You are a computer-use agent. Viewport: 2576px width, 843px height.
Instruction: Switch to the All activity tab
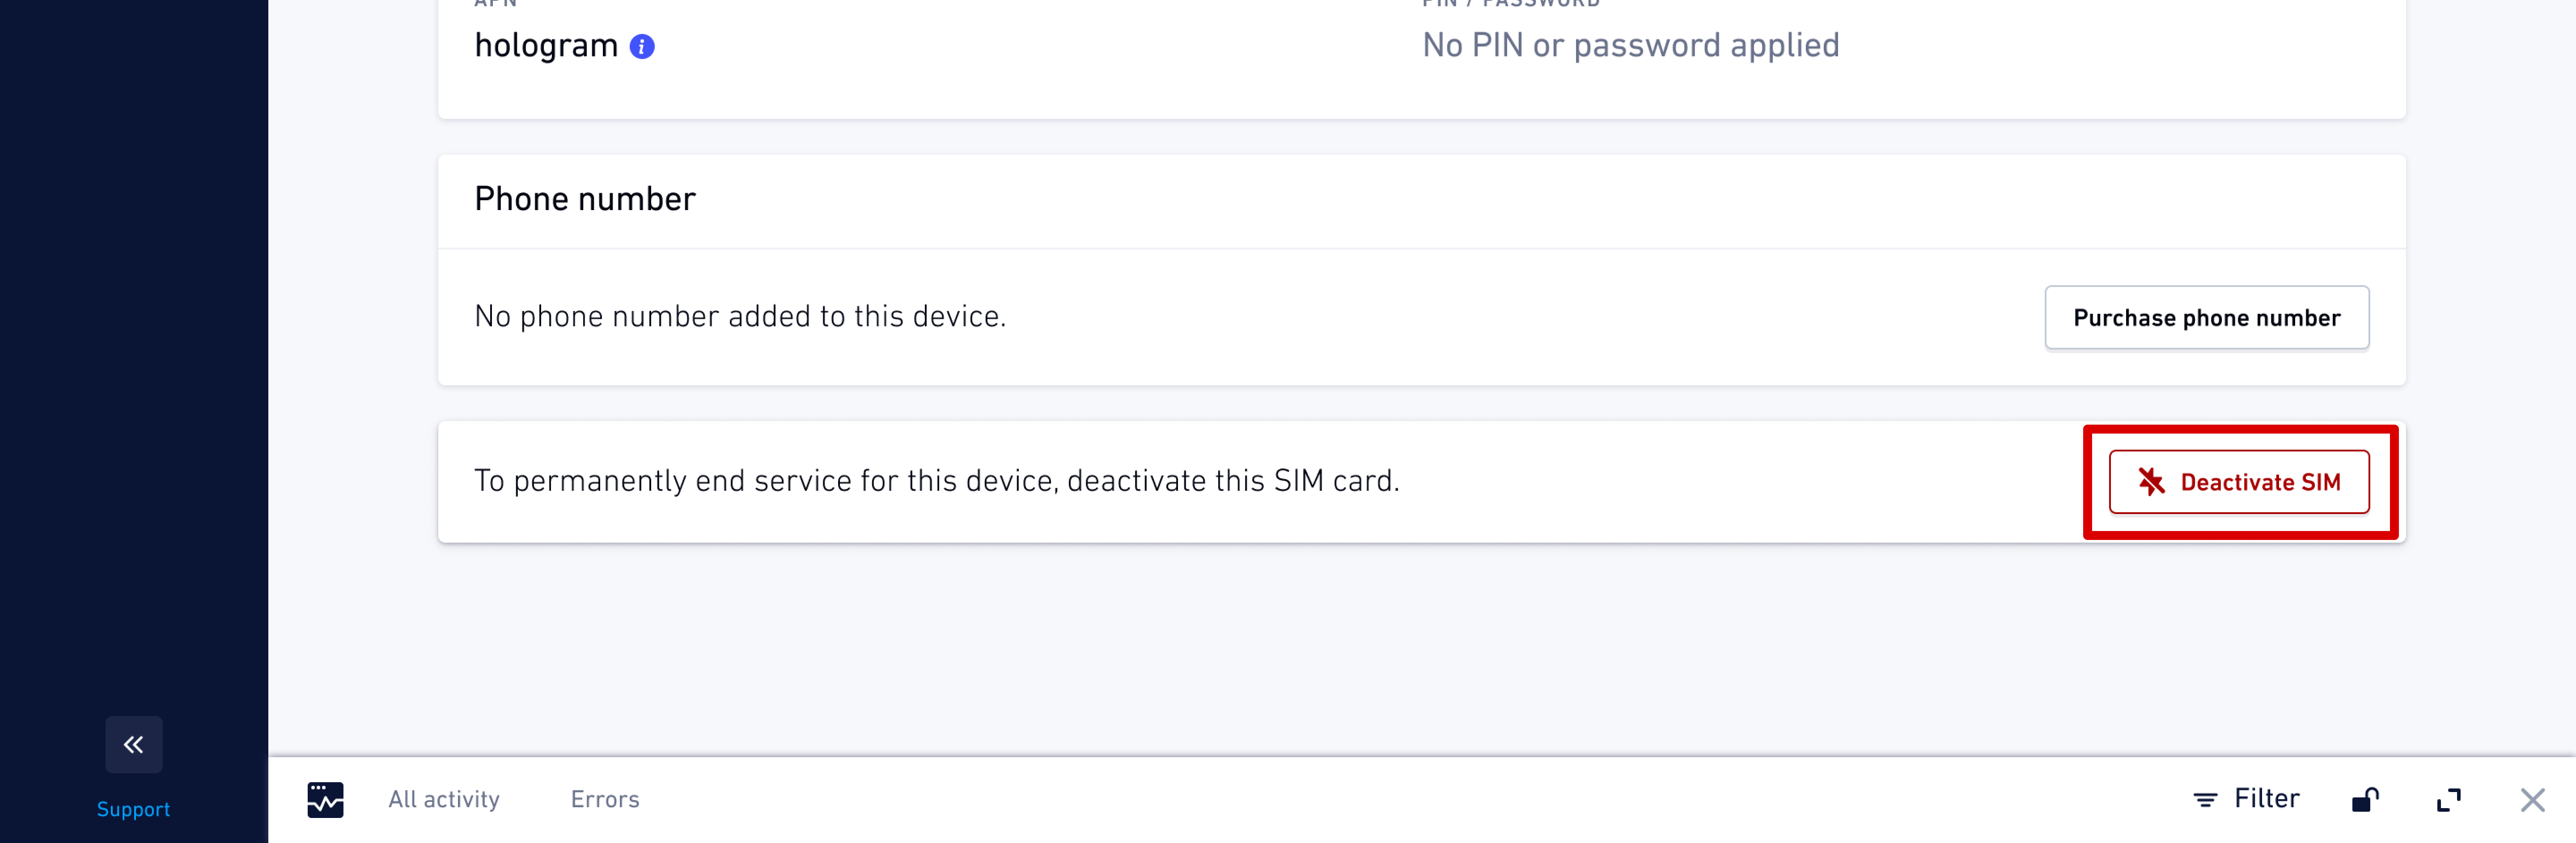444,799
